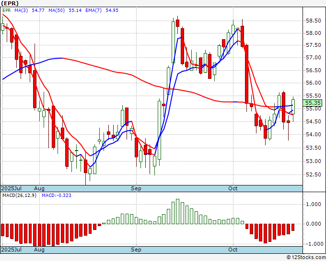Select the 57.50 price axis label
The width and height of the screenshot is (326, 261).
click(314, 45)
